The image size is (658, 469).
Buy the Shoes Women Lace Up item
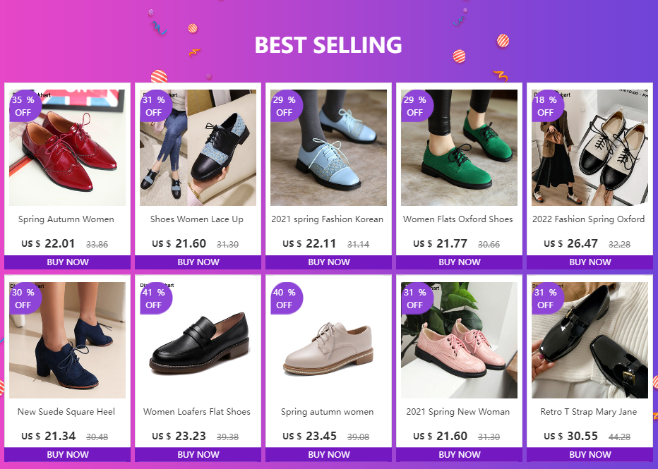point(198,262)
